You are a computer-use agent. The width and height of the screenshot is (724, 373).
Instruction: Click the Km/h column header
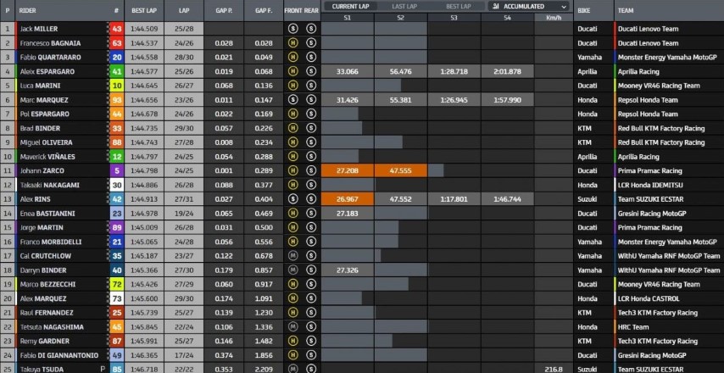click(x=554, y=18)
